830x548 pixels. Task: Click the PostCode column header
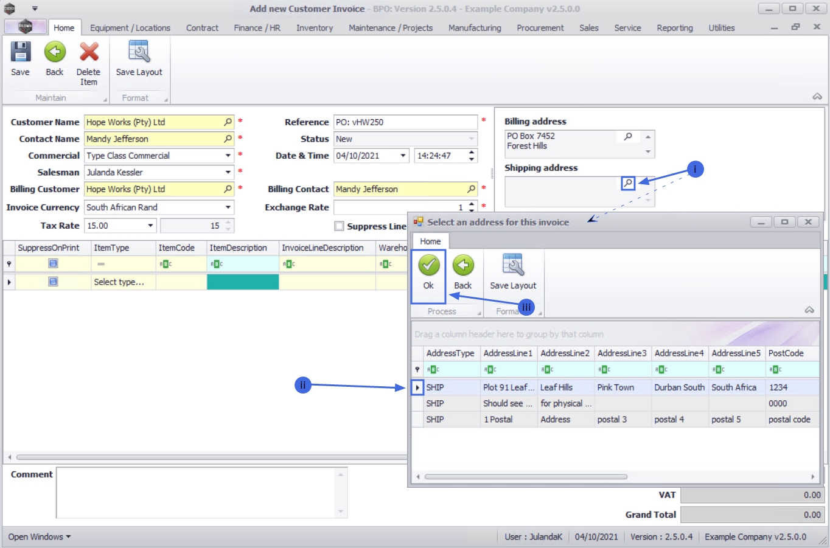pos(793,353)
